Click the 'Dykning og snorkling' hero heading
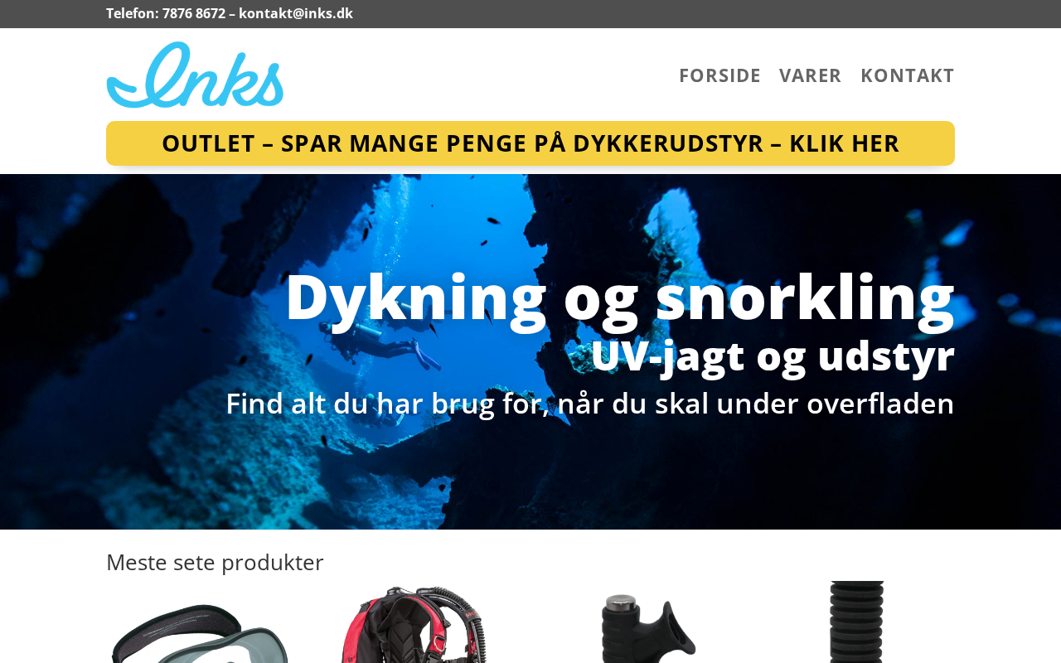This screenshot has width=1061, height=663. [619, 297]
